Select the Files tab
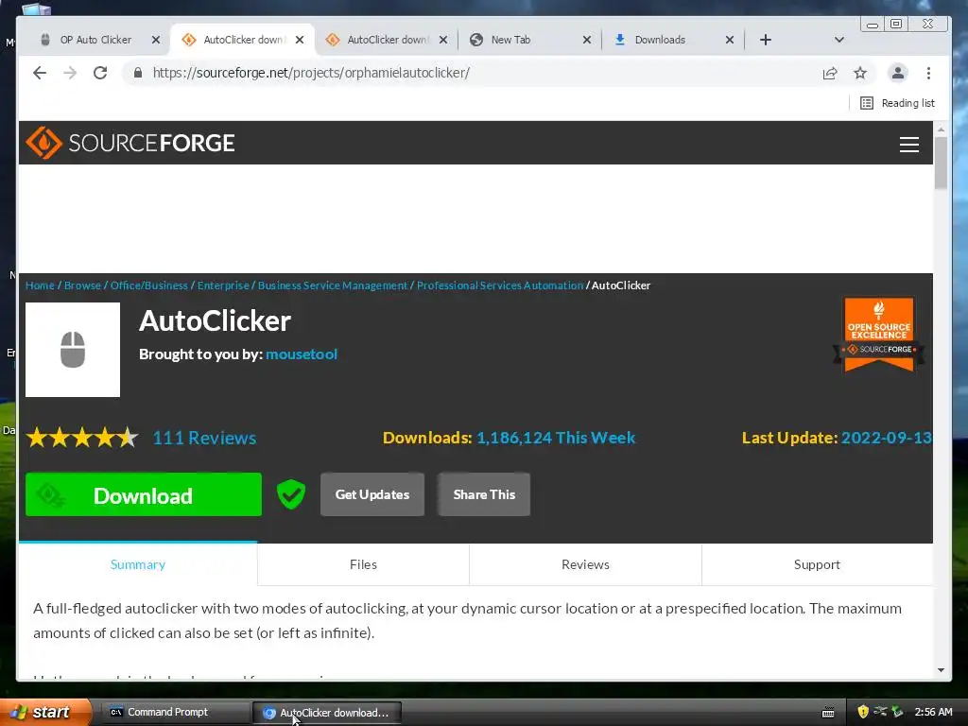968x726 pixels. point(363,564)
